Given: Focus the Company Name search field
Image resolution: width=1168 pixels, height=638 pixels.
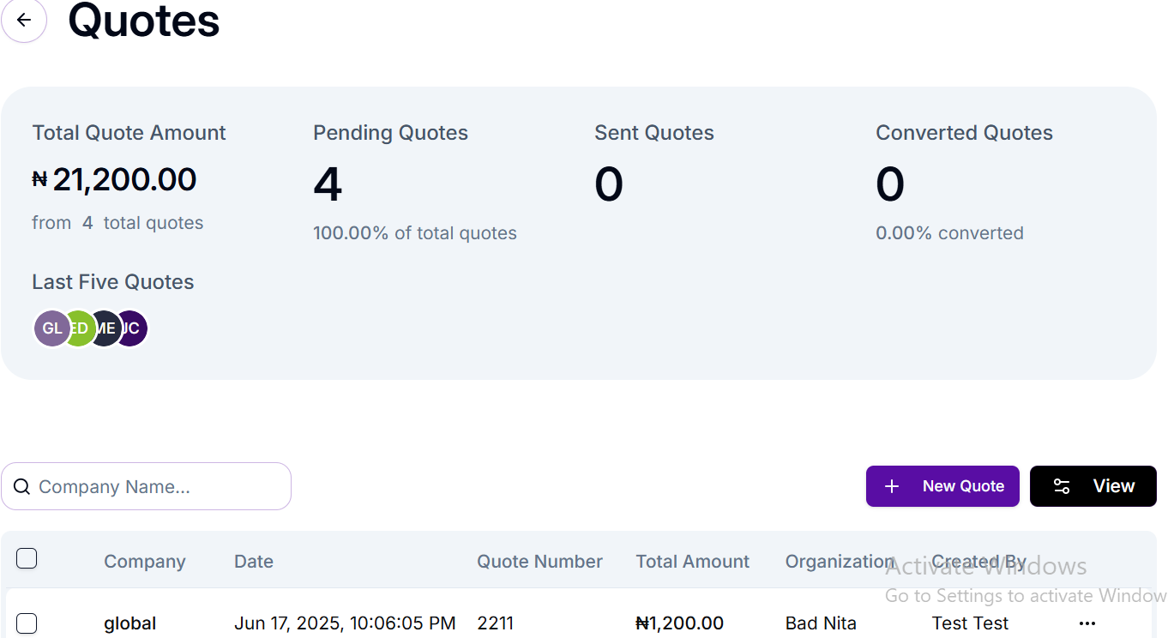Looking at the screenshot, I should (159, 487).
